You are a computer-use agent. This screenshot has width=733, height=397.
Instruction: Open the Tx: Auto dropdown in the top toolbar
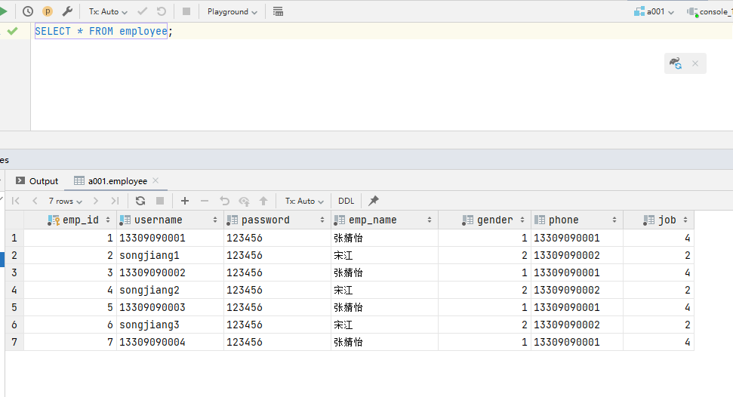click(x=108, y=11)
